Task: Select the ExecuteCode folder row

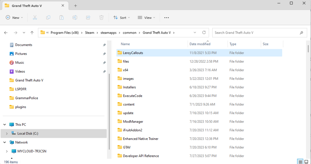Action: coord(199,96)
